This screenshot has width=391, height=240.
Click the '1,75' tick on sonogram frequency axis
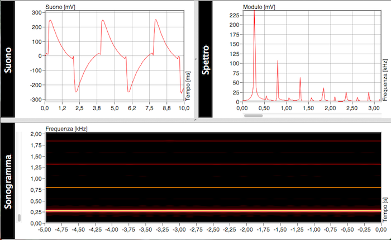[x=36, y=145]
